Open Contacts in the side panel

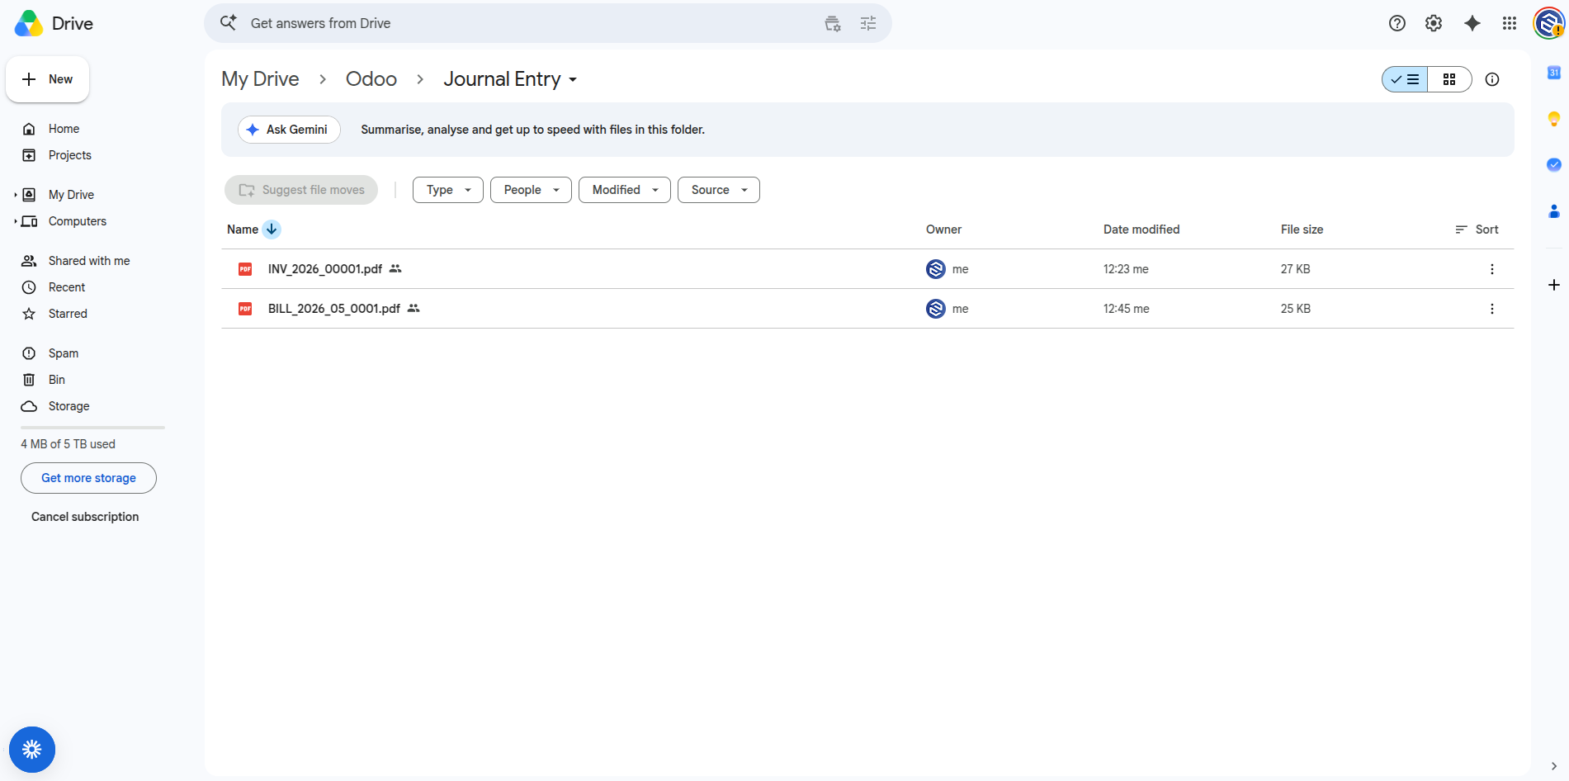1554,211
